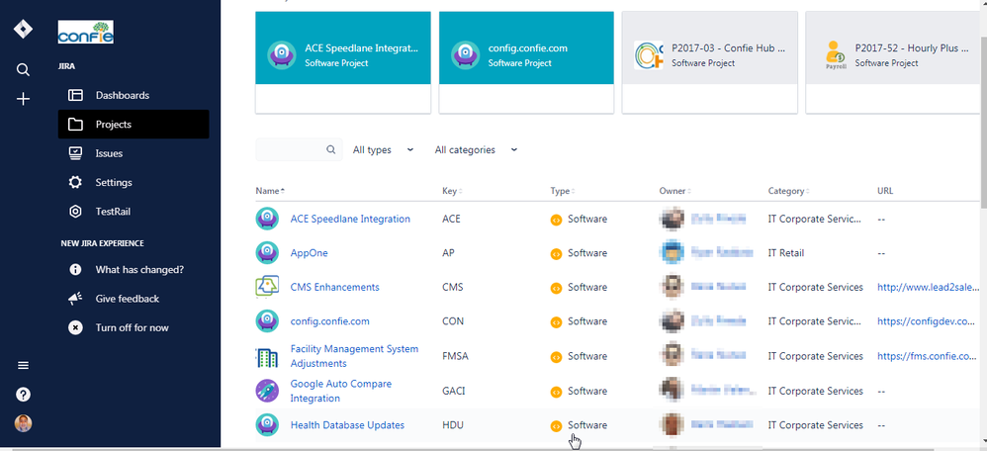Open the Health Database Updates link

347,424
